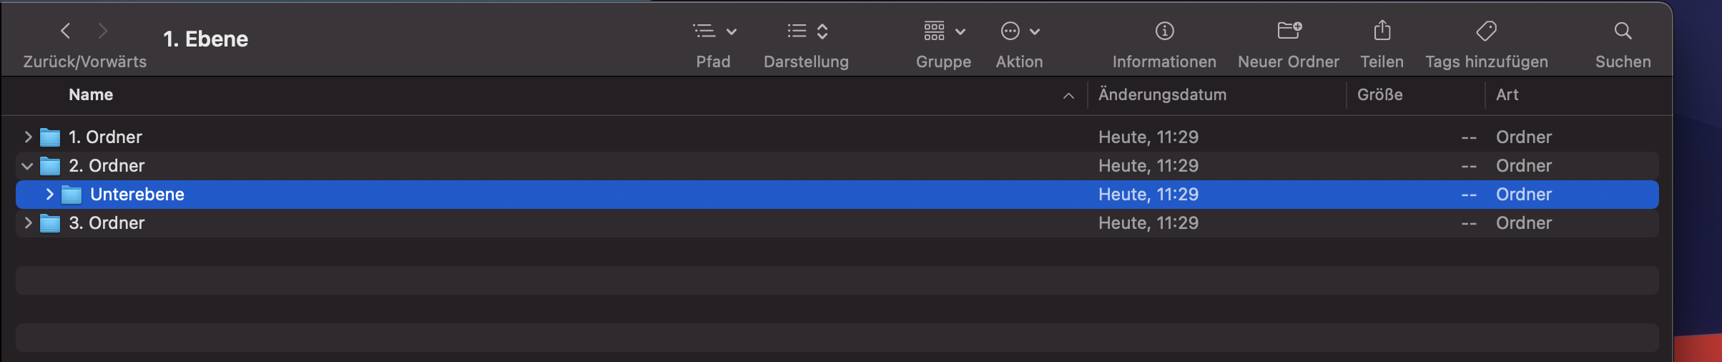Expand the 1. Ordner disclosure arrow
Viewport: 1722px width, 362px height.
point(28,137)
